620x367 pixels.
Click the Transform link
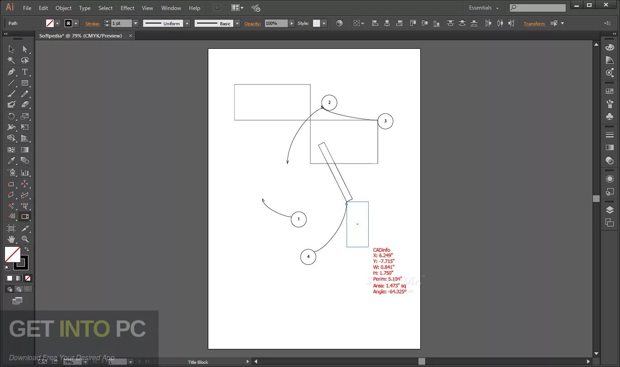pos(535,24)
